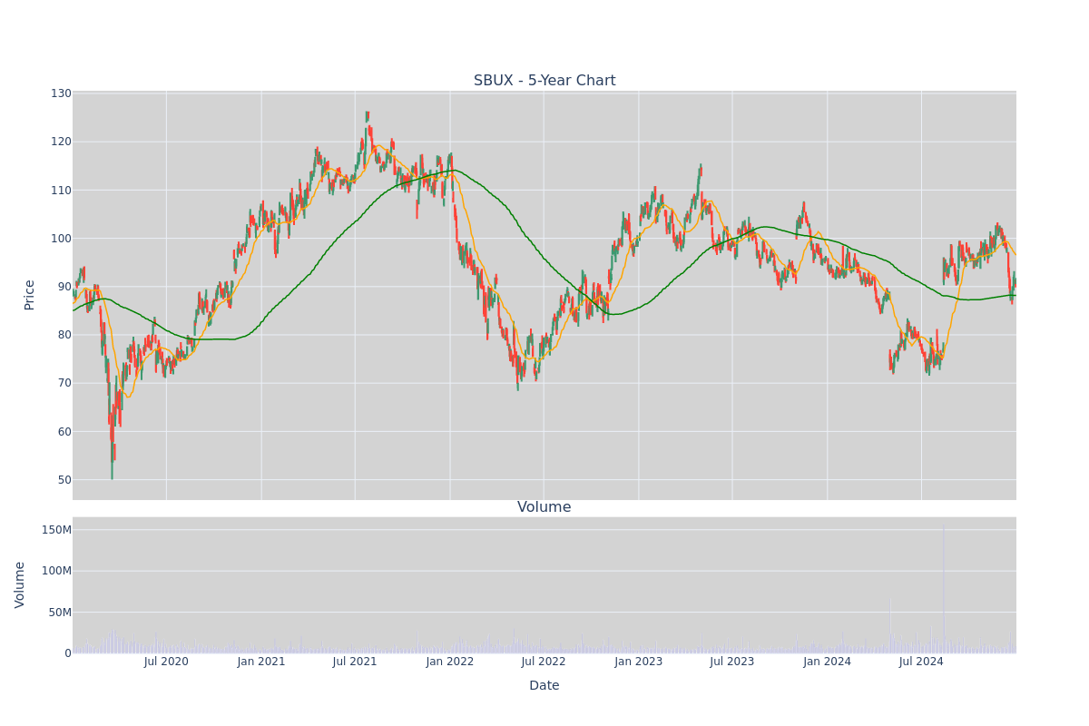Click the 90 price tick label
The height and width of the screenshot is (726, 1089).
(64, 287)
